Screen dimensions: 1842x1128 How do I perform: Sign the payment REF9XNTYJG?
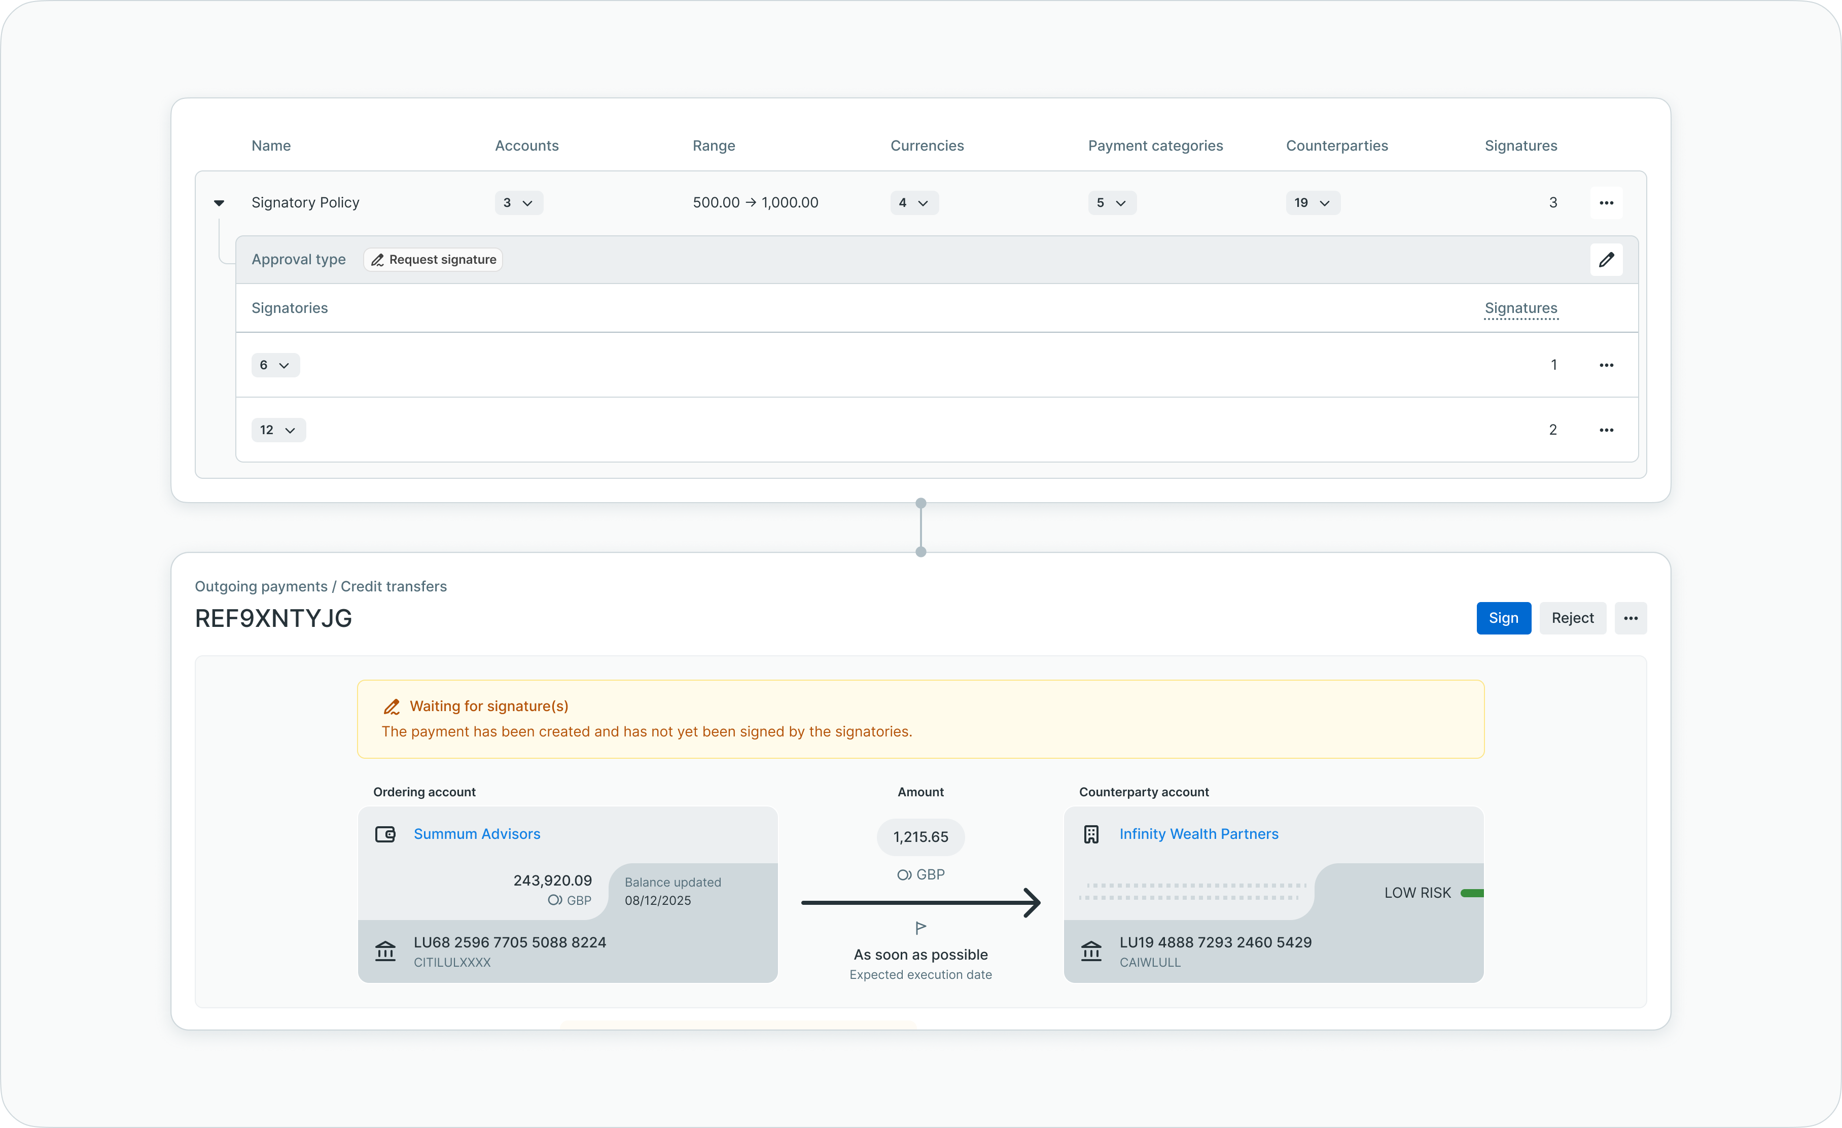1503,618
